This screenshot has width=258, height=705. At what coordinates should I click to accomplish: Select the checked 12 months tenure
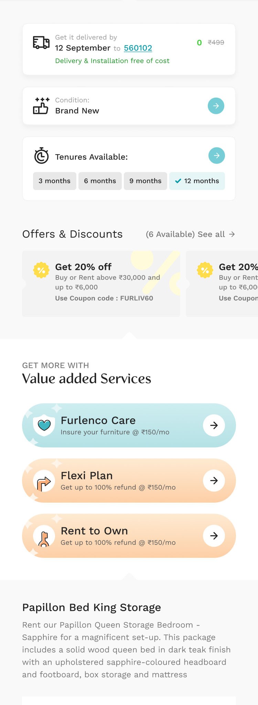197,181
